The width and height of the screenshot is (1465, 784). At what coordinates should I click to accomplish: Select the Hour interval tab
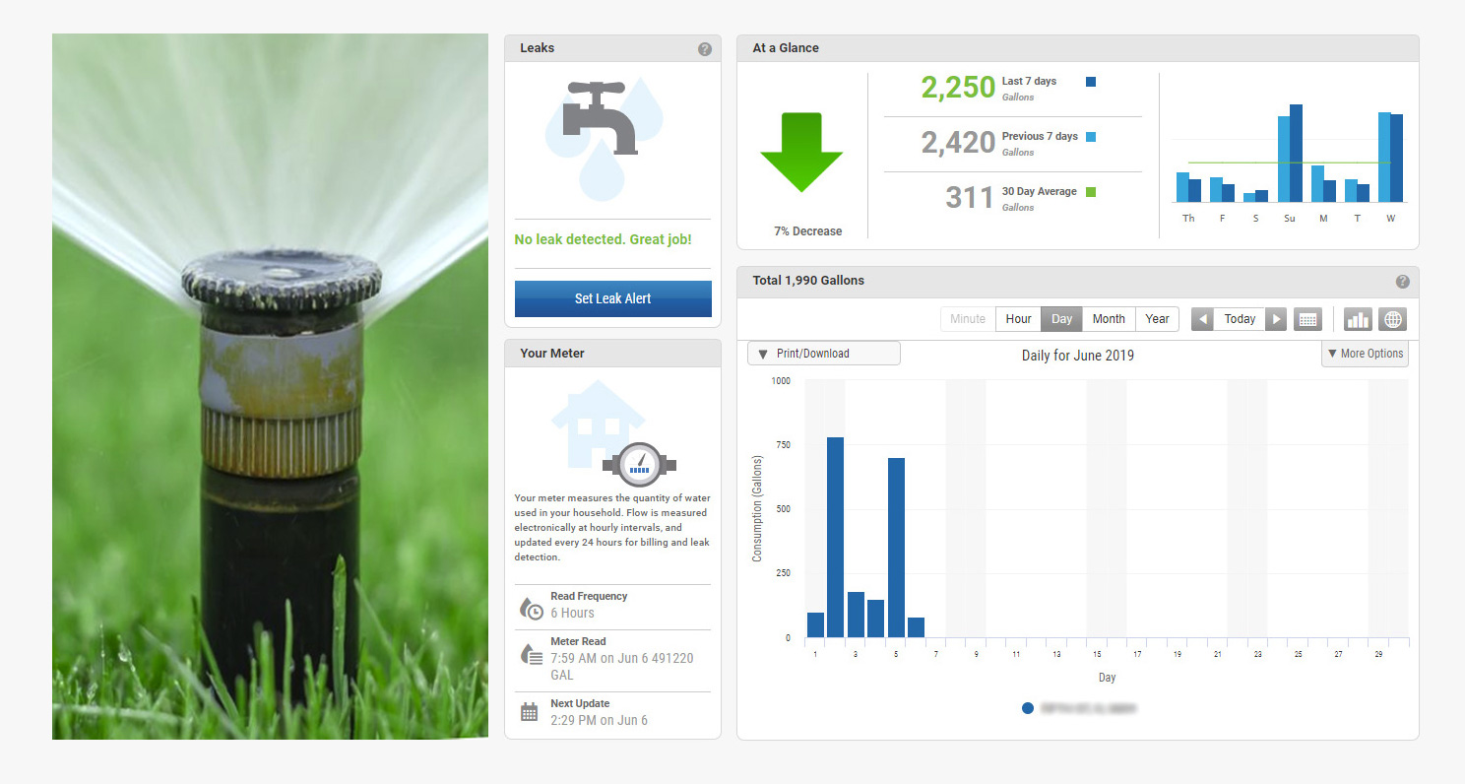[1018, 319]
